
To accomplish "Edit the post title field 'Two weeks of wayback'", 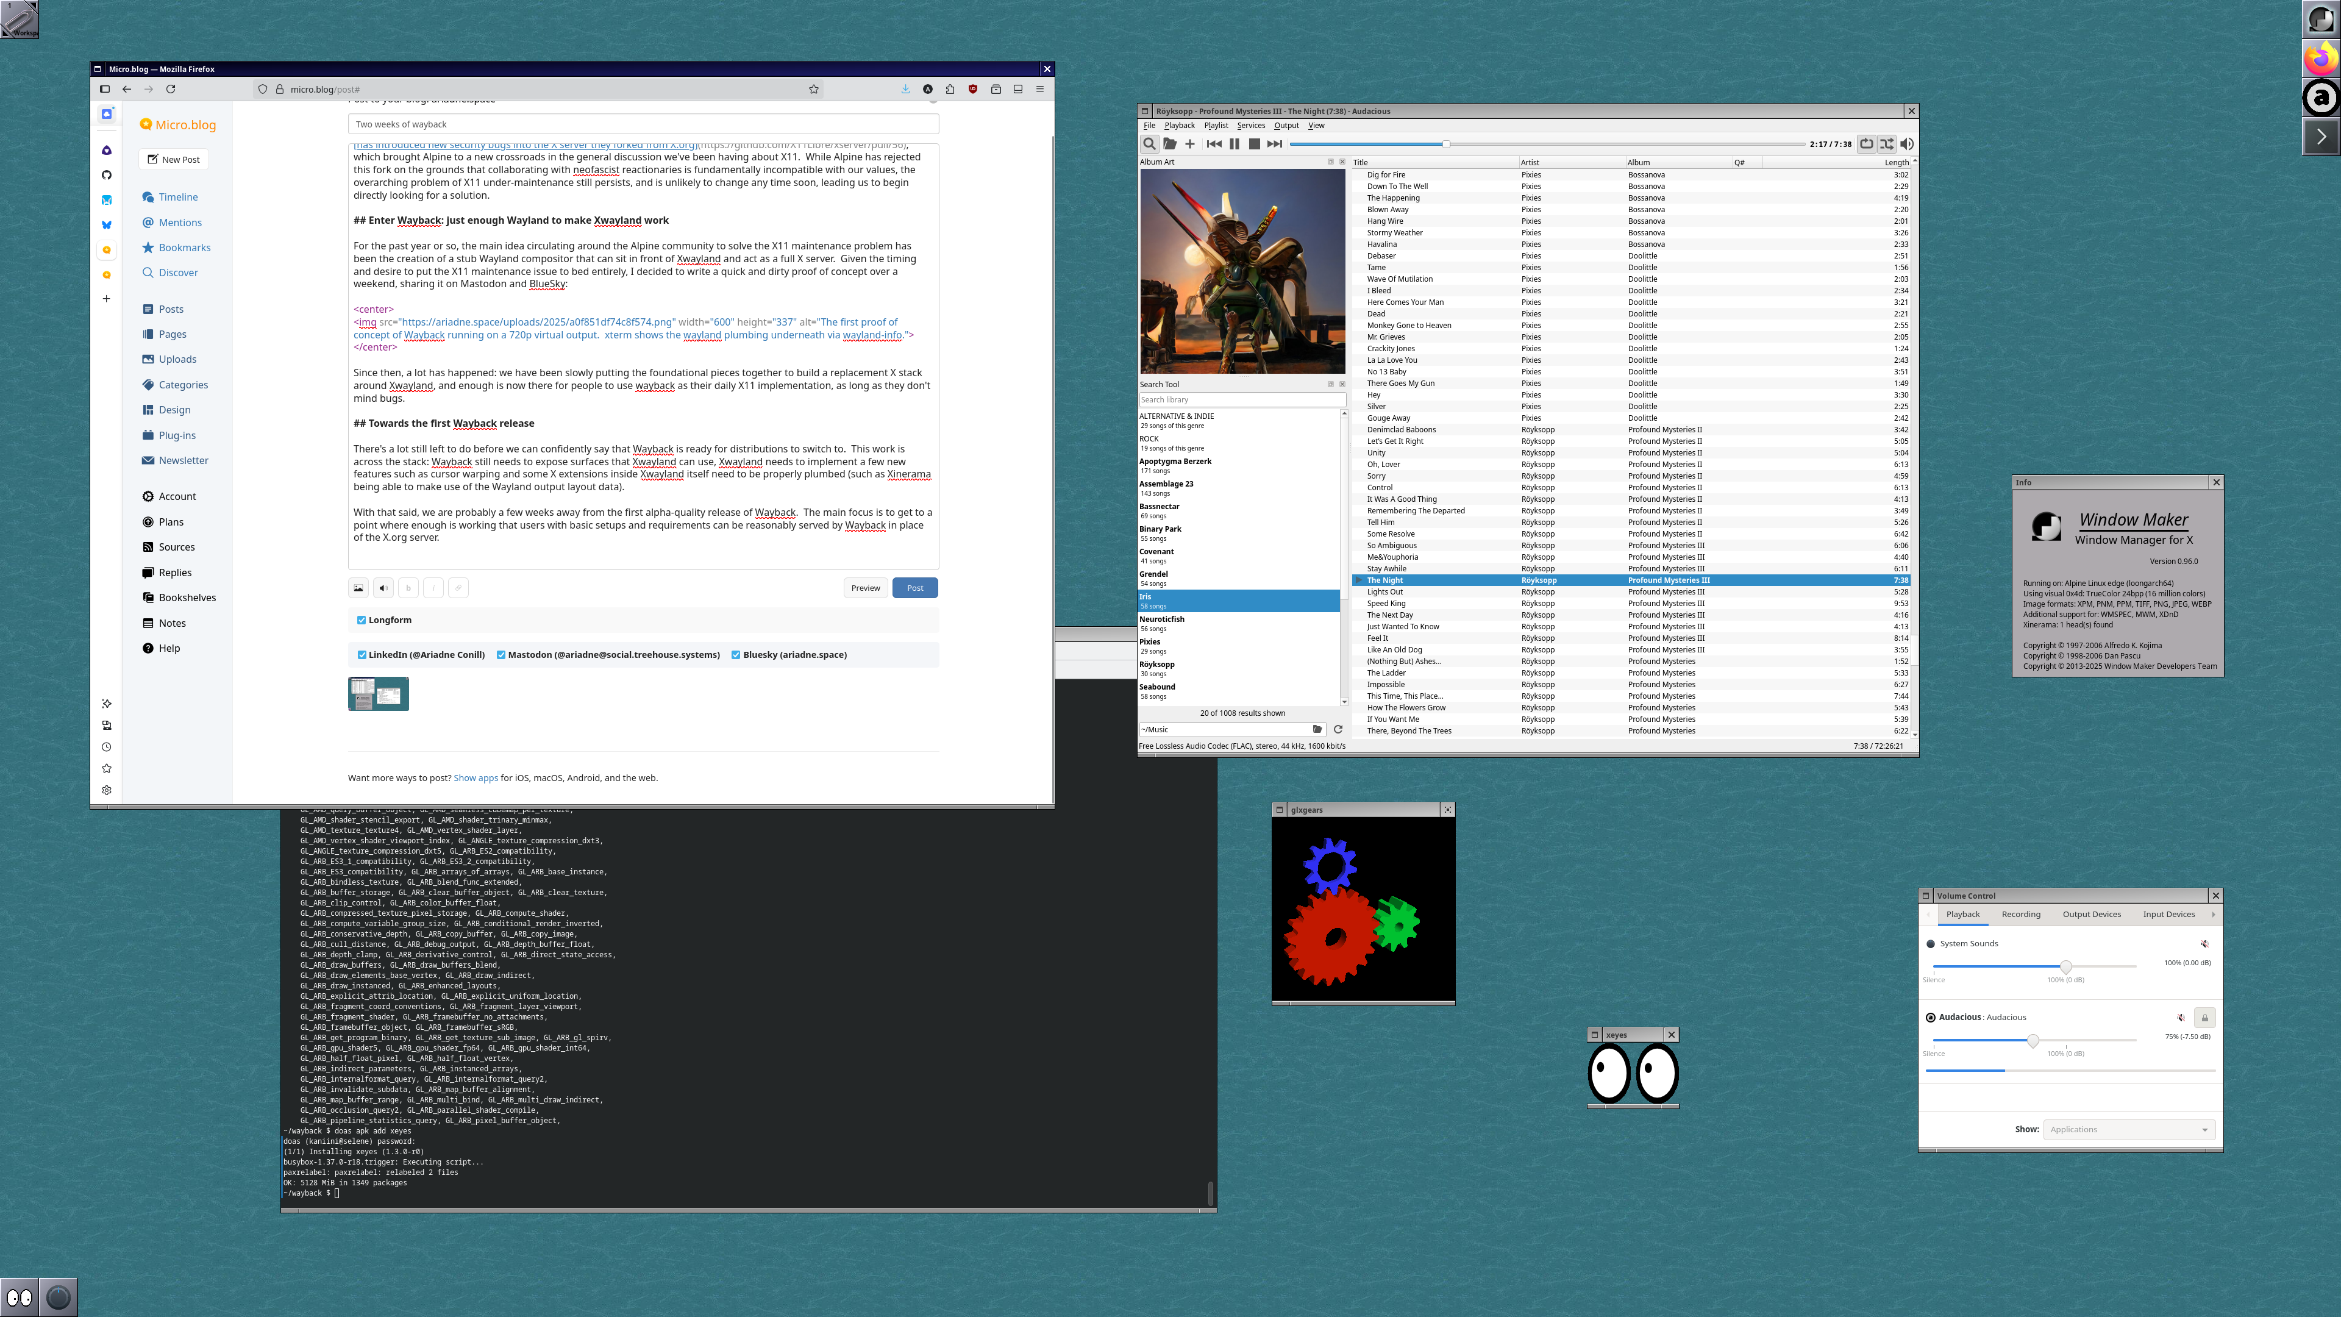I will (x=643, y=124).
